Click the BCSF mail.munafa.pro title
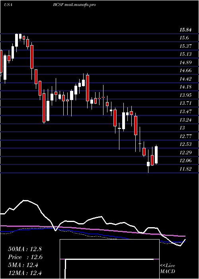Image resolution: width=199 pixels, height=279 pixels. [x=74, y=5]
